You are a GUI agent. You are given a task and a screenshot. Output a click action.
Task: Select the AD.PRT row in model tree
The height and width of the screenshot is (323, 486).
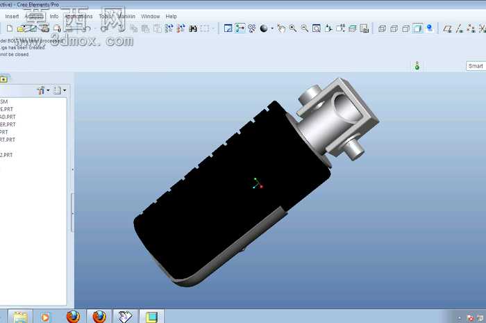[x=8, y=117]
